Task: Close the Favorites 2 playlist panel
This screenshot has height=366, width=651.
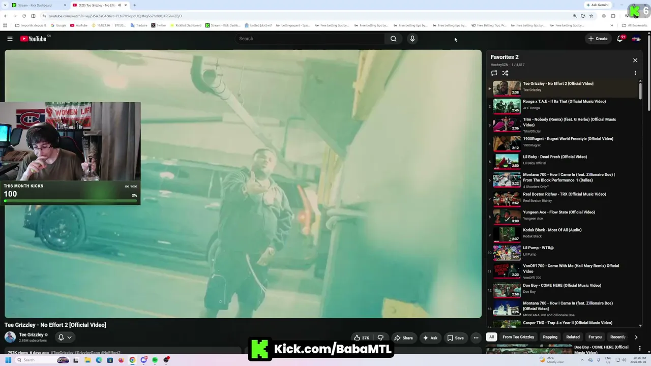Action: click(635, 60)
